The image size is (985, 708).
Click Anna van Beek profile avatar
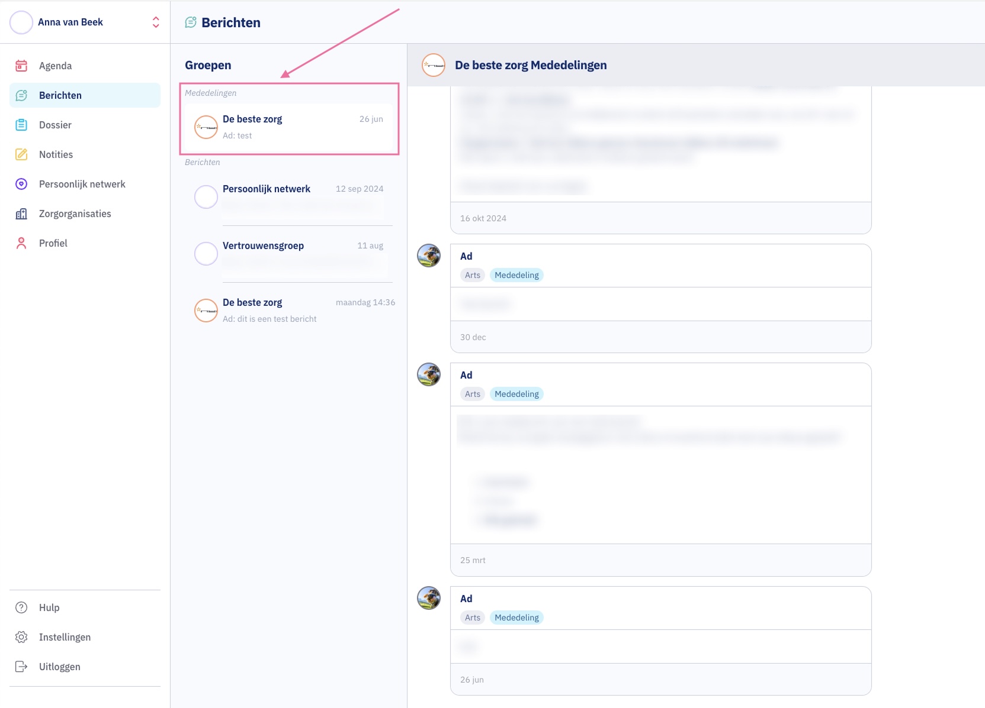click(21, 22)
